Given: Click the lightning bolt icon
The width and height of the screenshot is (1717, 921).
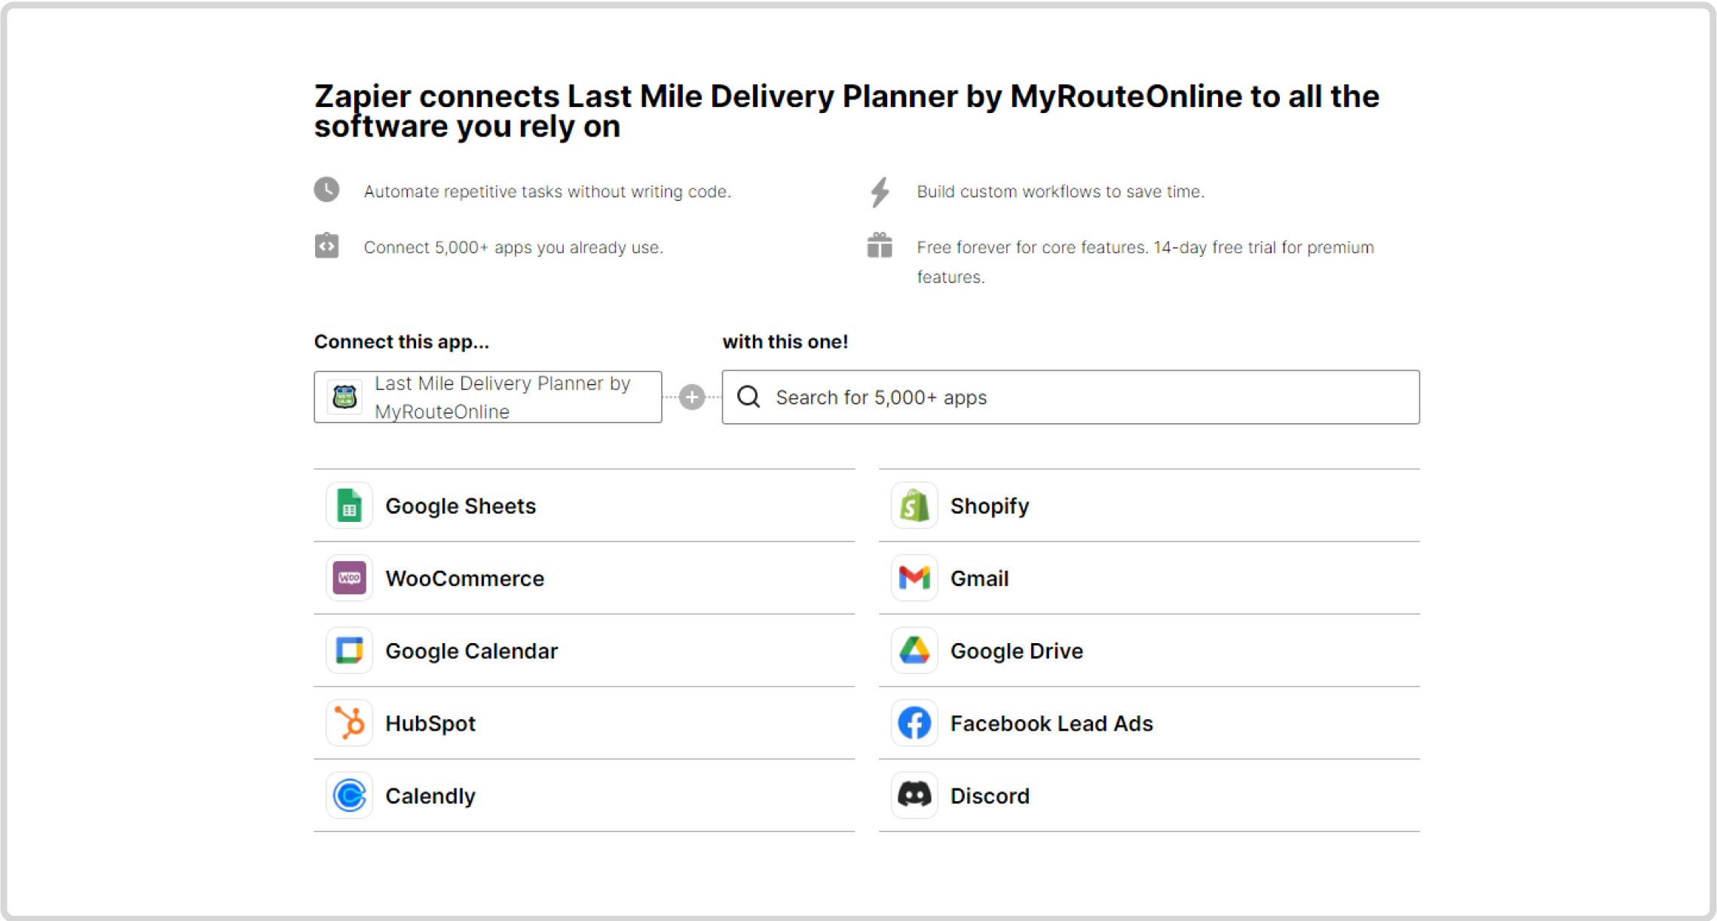Looking at the screenshot, I should (x=880, y=192).
